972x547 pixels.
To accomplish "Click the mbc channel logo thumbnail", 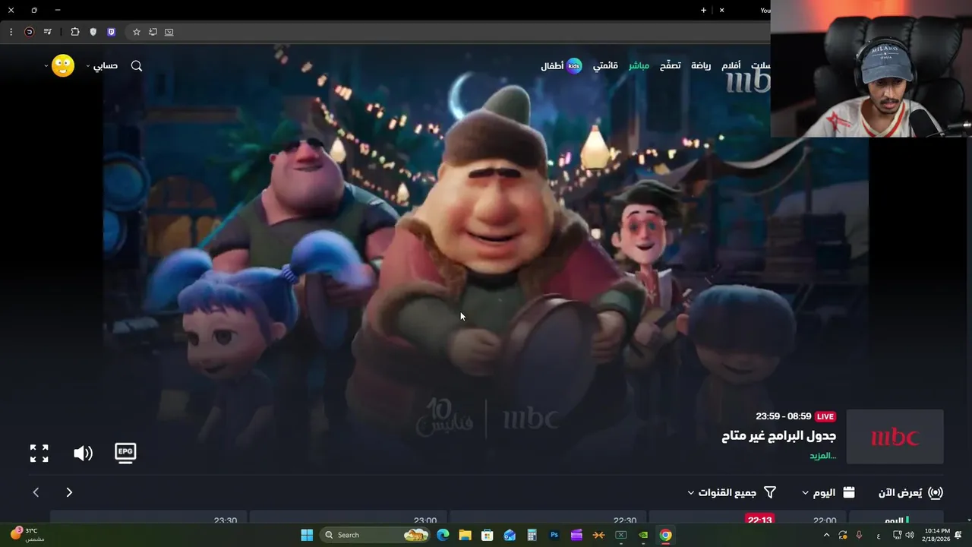I will (x=895, y=437).
